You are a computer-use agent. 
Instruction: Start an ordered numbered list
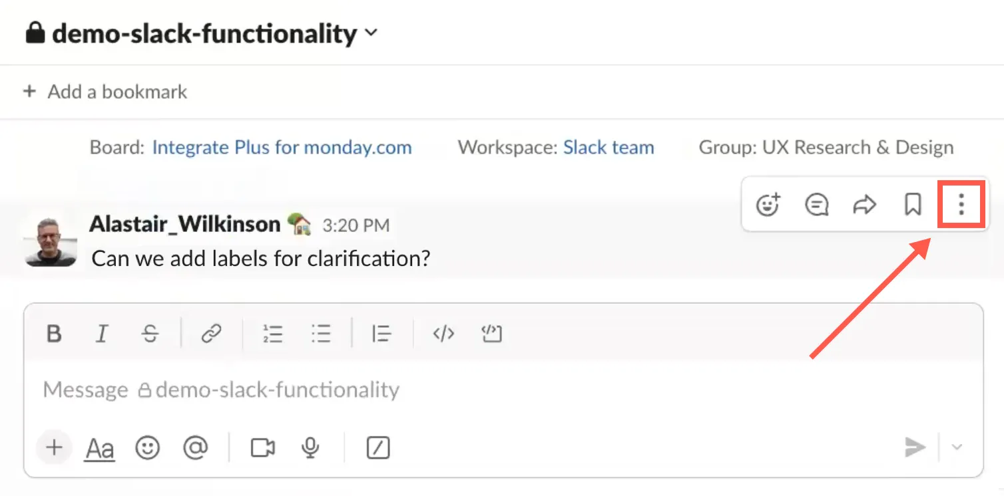click(x=273, y=333)
